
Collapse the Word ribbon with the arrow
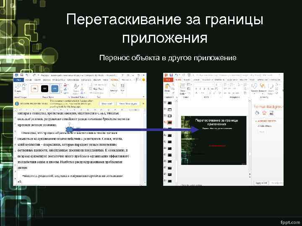click(x=143, y=97)
